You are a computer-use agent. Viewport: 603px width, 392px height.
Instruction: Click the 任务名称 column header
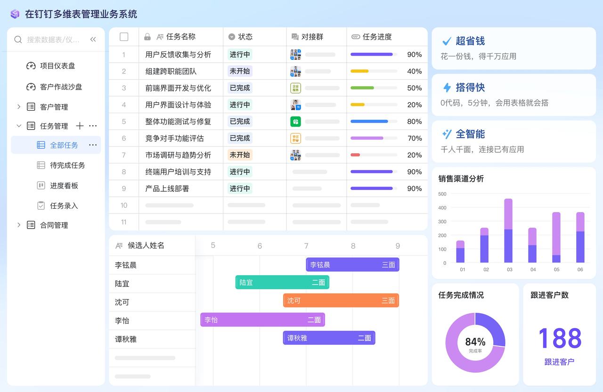click(x=181, y=37)
